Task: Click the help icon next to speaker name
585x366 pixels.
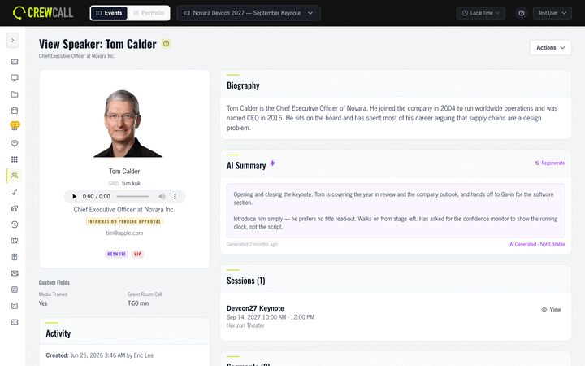Action: coord(166,44)
